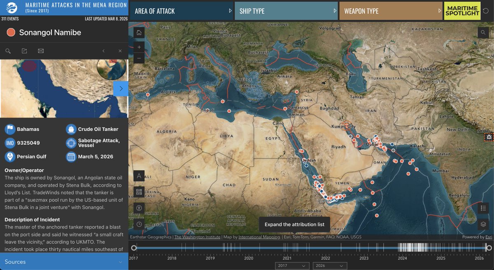Click the 'Sonangol Namibe' title

coord(50,32)
